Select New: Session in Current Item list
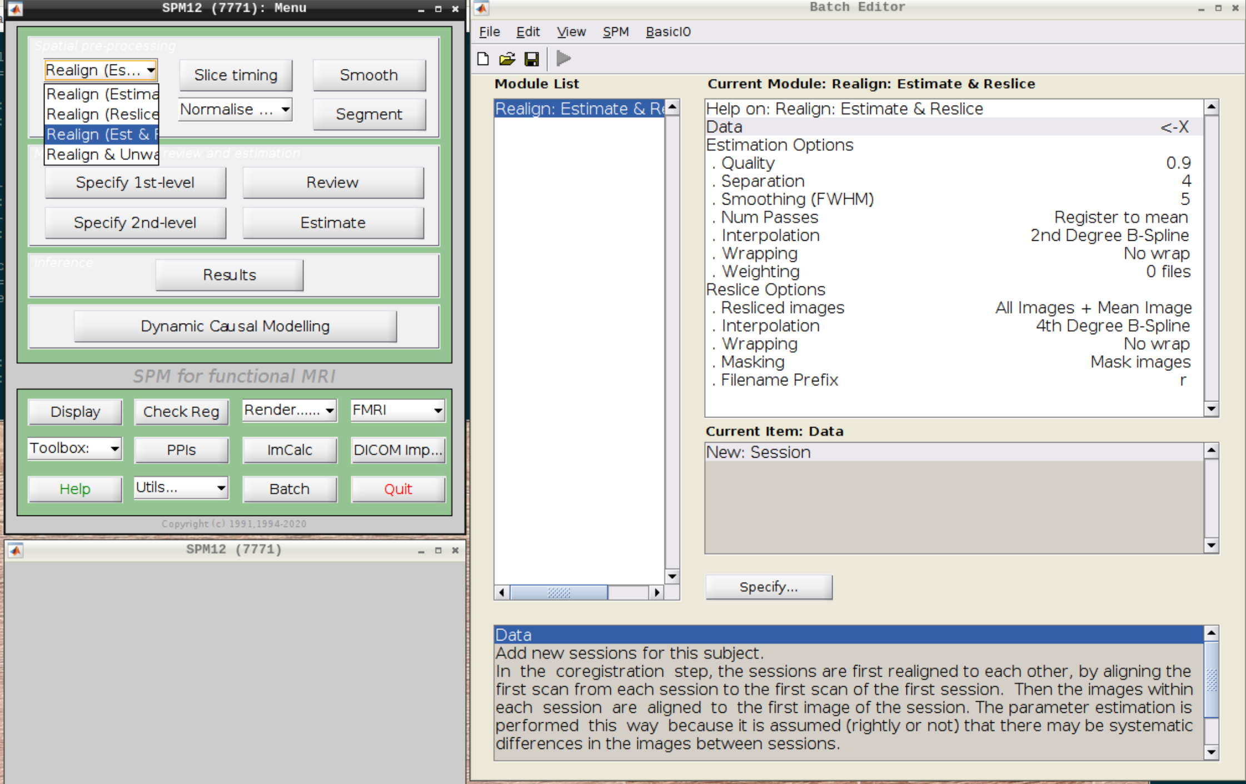Image resolution: width=1246 pixels, height=784 pixels. [x=954, y=452]
